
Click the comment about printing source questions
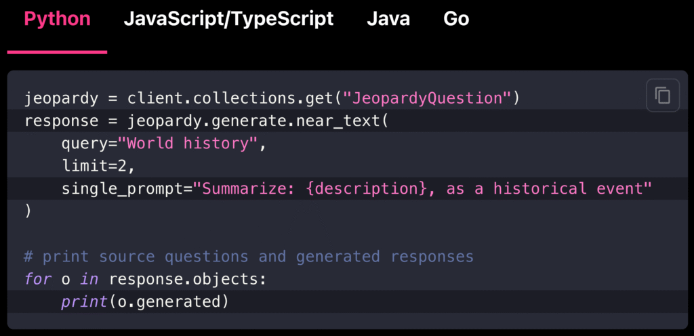pyautogui.click(x=249, y=257)
